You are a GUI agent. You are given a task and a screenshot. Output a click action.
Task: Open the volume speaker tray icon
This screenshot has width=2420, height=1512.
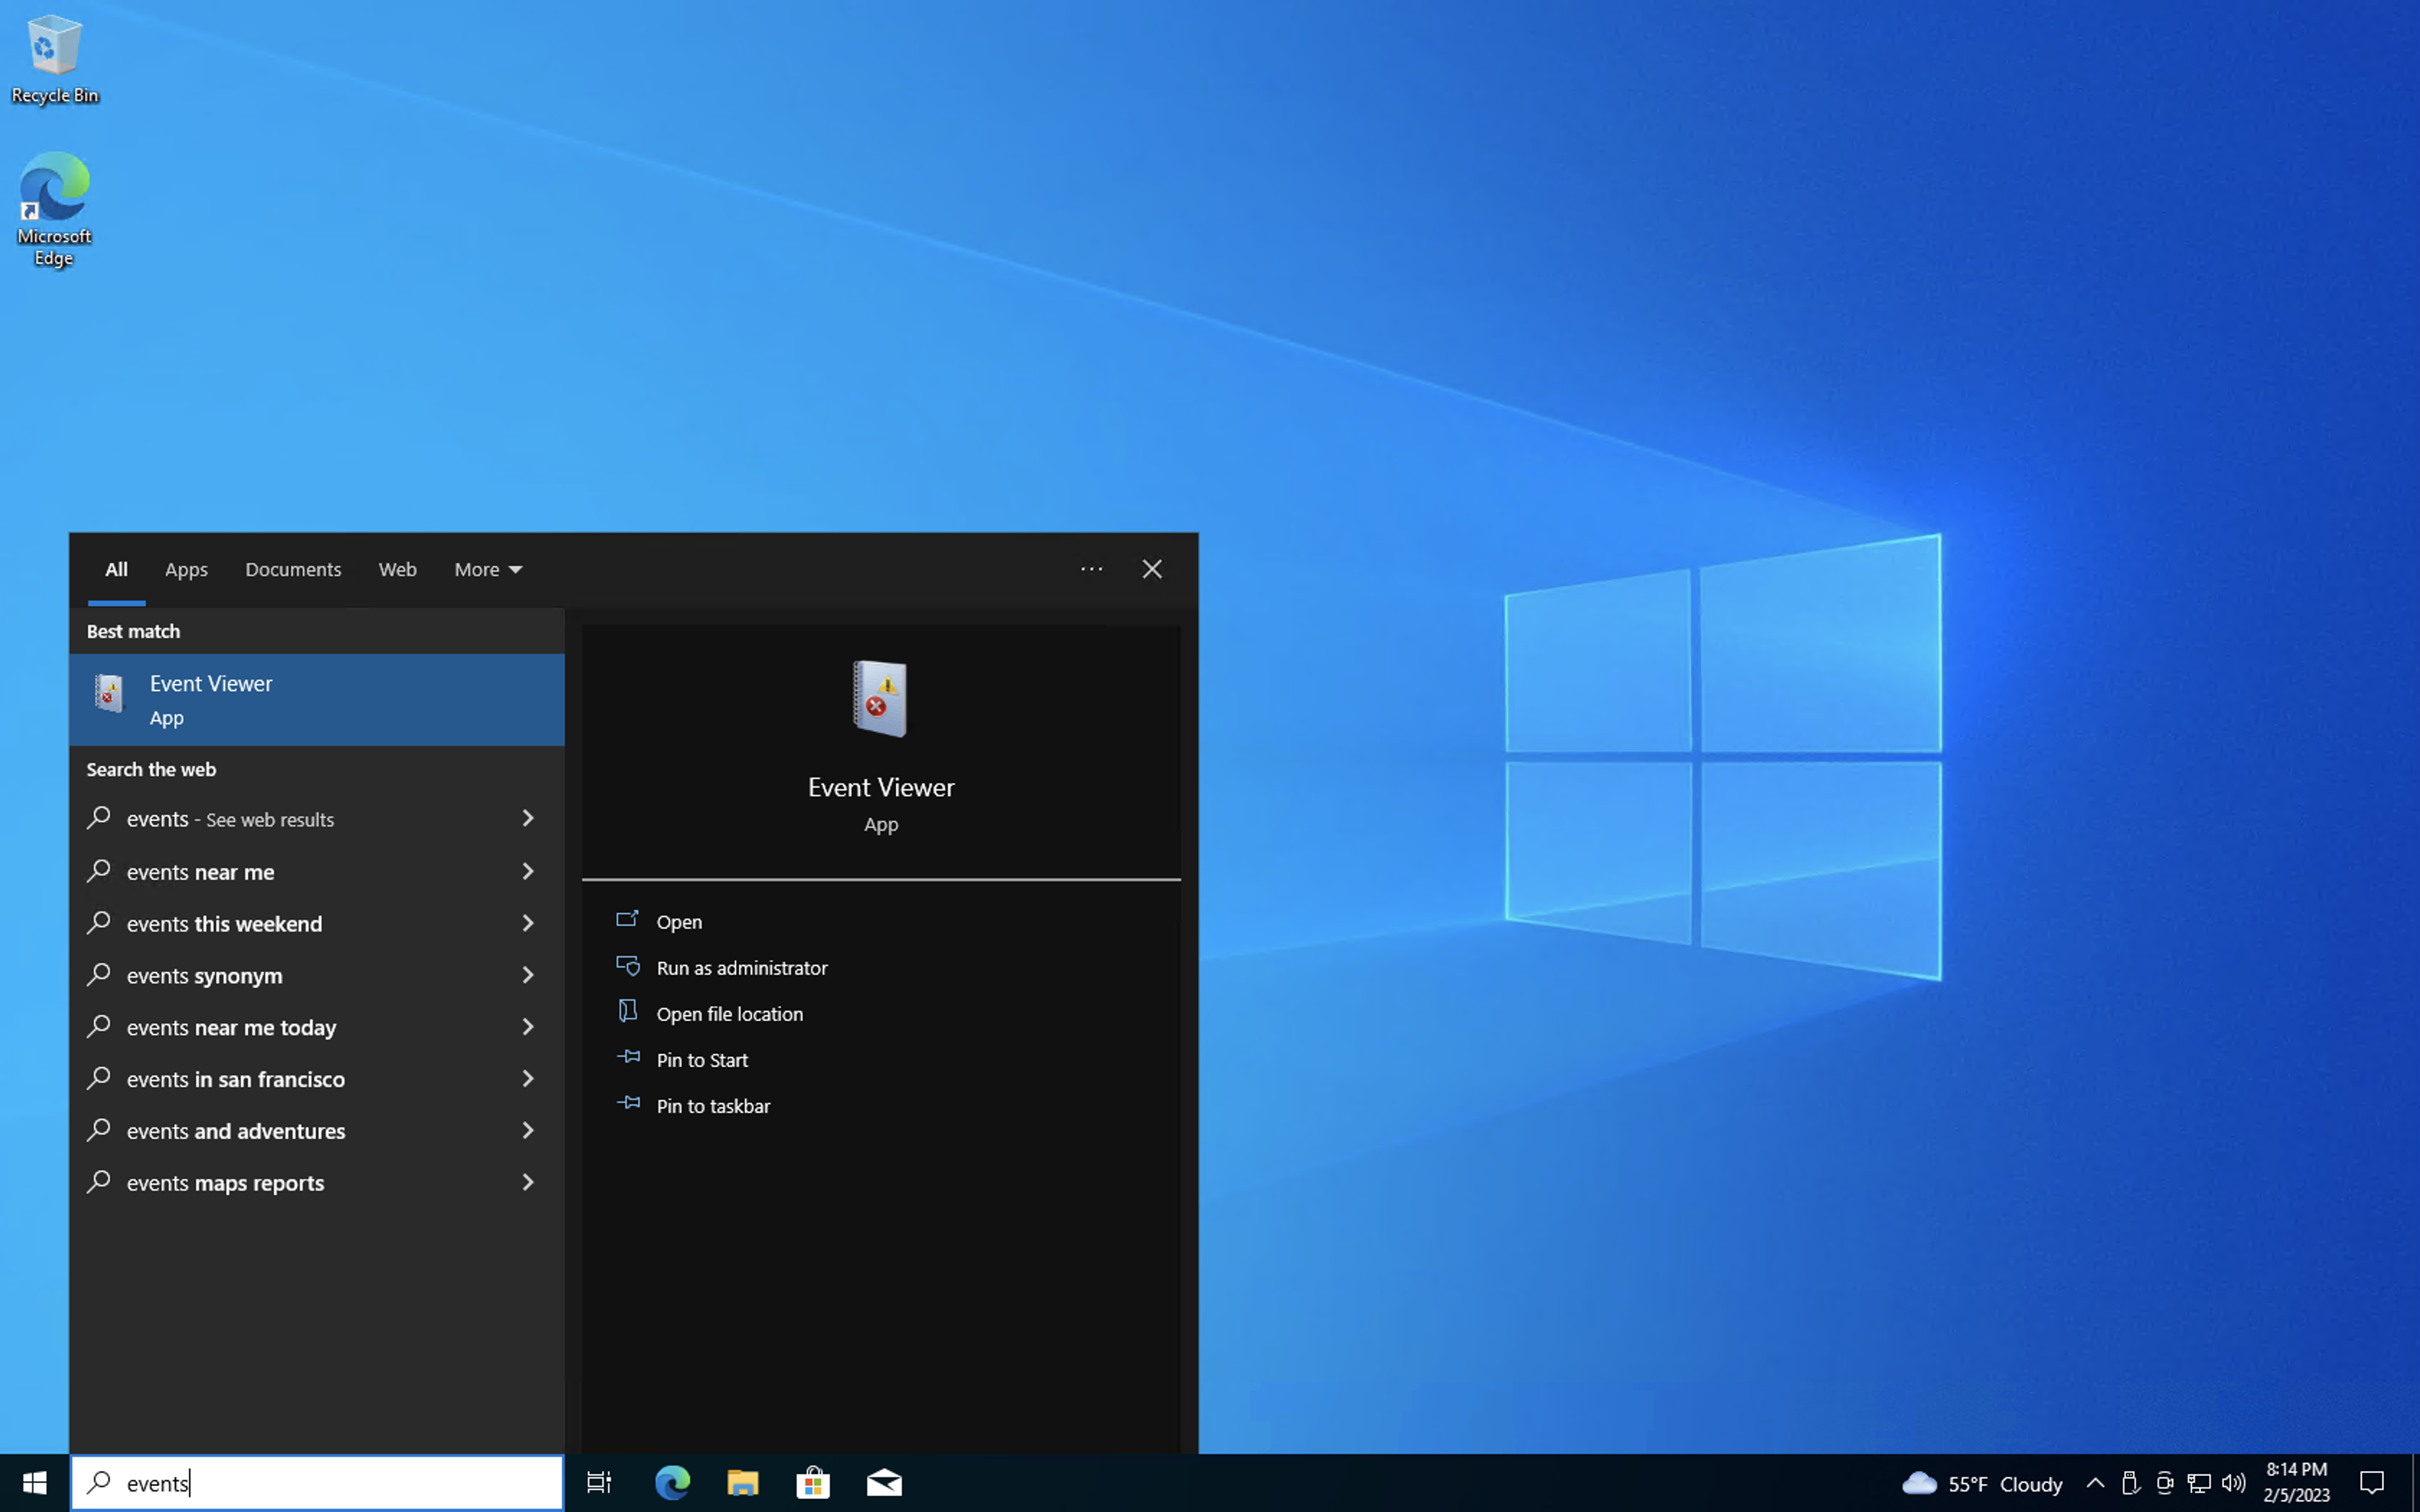2233,1483
